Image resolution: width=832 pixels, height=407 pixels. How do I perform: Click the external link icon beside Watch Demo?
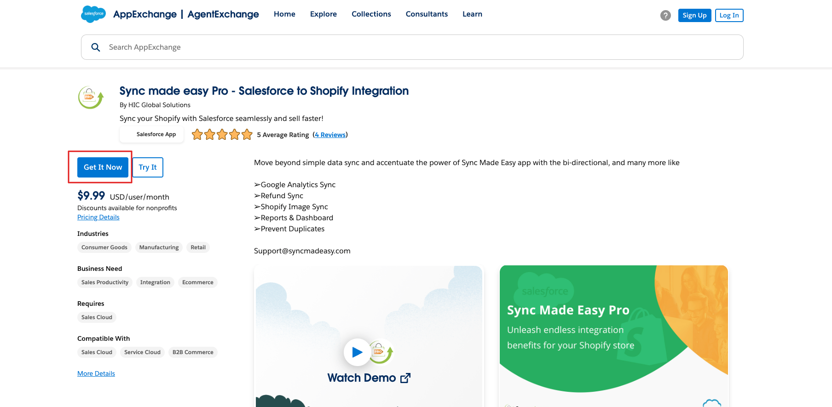click(x=405, y=378)
